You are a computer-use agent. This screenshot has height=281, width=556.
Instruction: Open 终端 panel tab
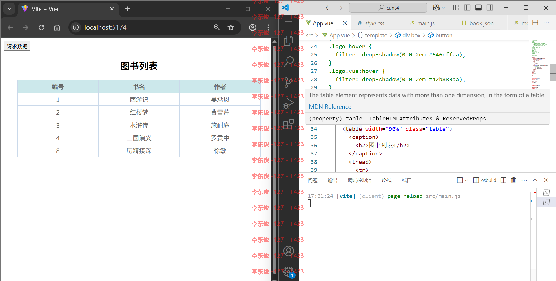click(x=387, y=180)
